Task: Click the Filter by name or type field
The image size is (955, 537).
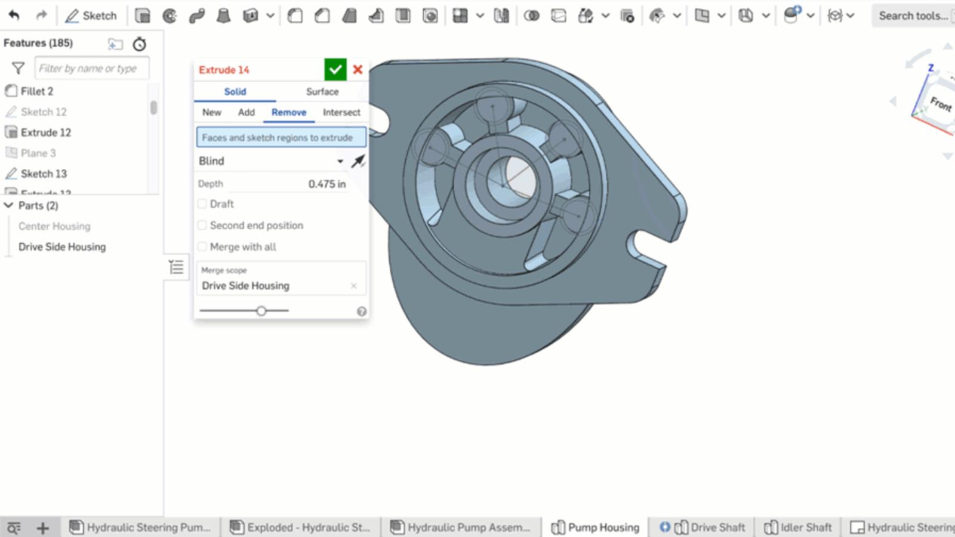Action: point(91,69)
